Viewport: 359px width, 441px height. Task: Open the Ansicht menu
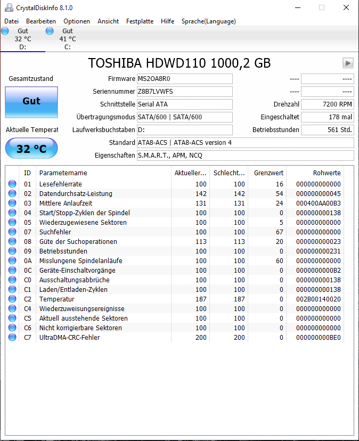point(108,21)
